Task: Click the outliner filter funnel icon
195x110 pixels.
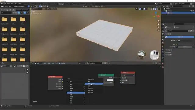Action: pos(189,6)
